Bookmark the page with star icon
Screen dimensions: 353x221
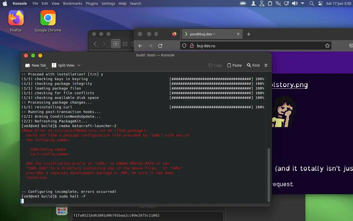pos(327,46)
